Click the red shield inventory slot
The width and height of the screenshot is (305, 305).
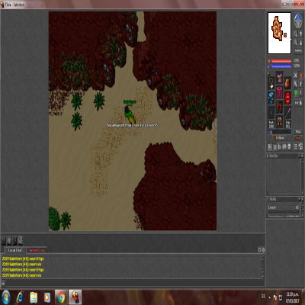pyautogui.click(x=287, y=98)
